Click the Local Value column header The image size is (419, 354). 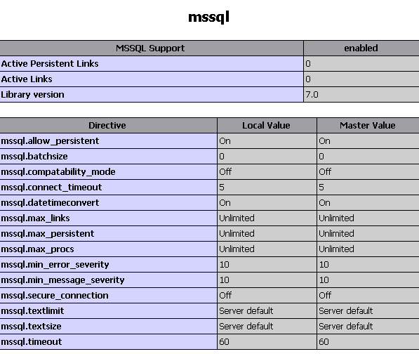tap(267, 126)
